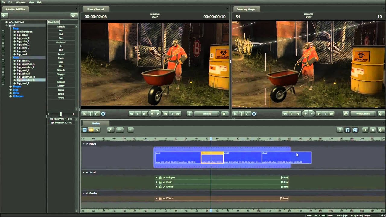This screenshot has width=386, height=217.
Task: Toggle checkbox next to rootTransform
Action: click(3, 32)
